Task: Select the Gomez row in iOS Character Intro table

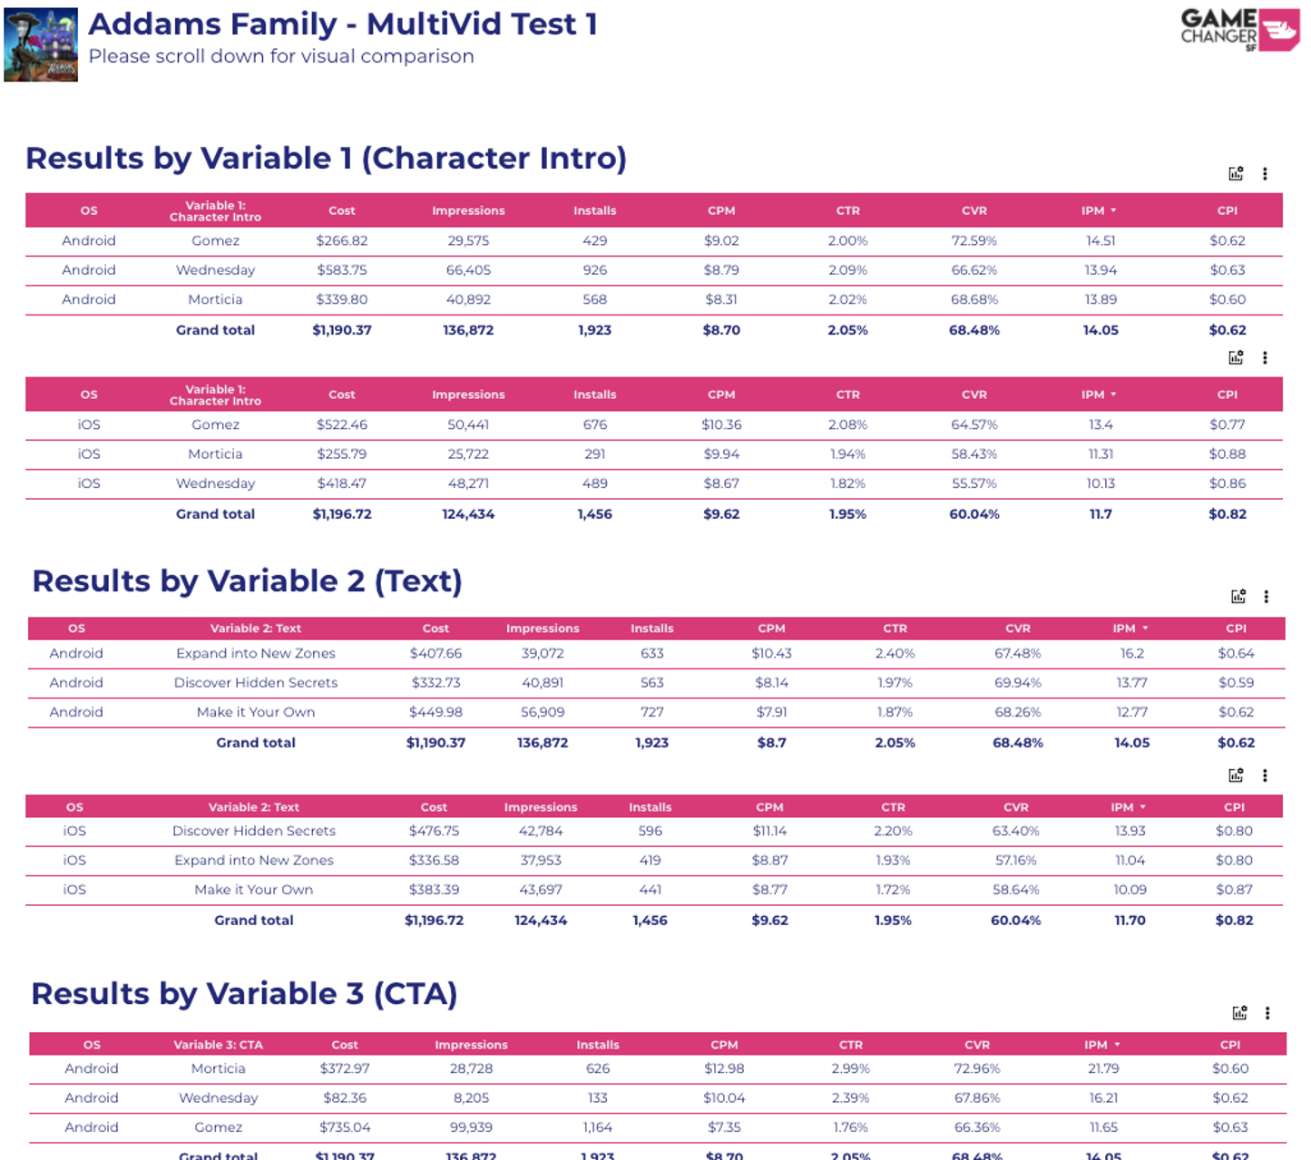Action: [654, 424]
